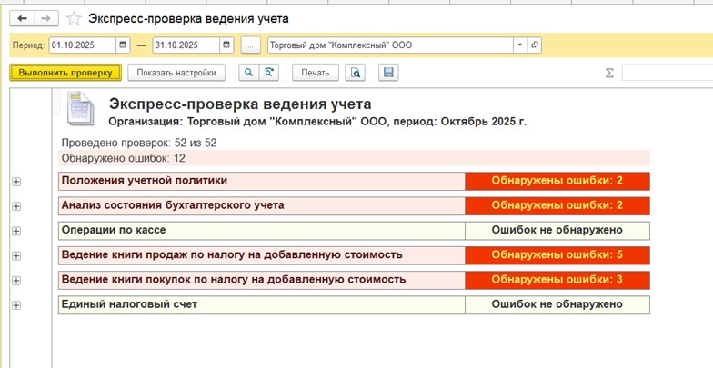Open the organization dropdown list
The width and height of the screenshot is (713, 368).
pos(519,45)
